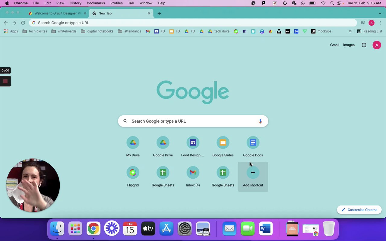Close the Gravit Designer tab

pos(85,13)
